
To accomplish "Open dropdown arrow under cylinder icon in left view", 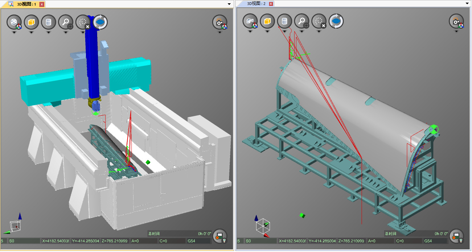I will pos(49,32).
